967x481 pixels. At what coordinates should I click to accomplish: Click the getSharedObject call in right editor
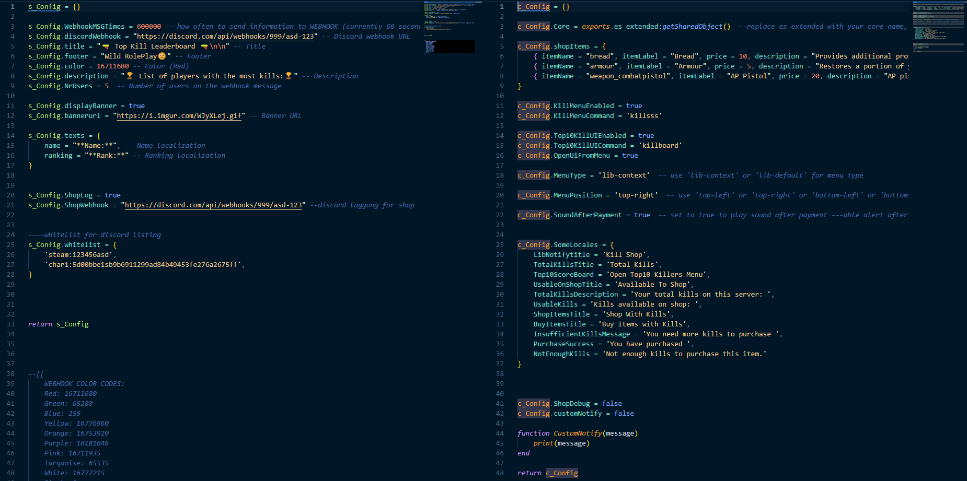[693, 26]
